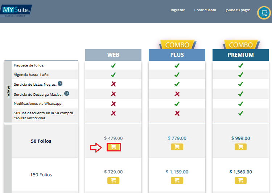Add PLUS 50 Folios package to cart

[x=177, y=147]
